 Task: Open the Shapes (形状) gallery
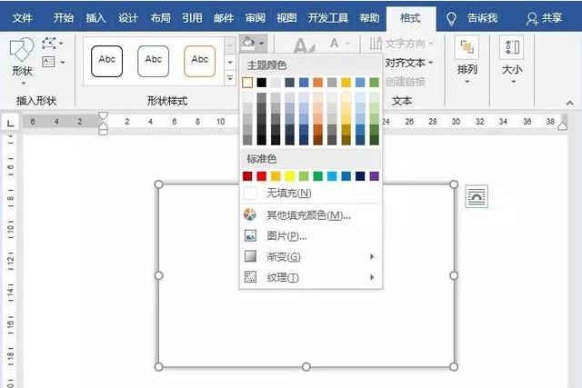[x=22, y=55]
